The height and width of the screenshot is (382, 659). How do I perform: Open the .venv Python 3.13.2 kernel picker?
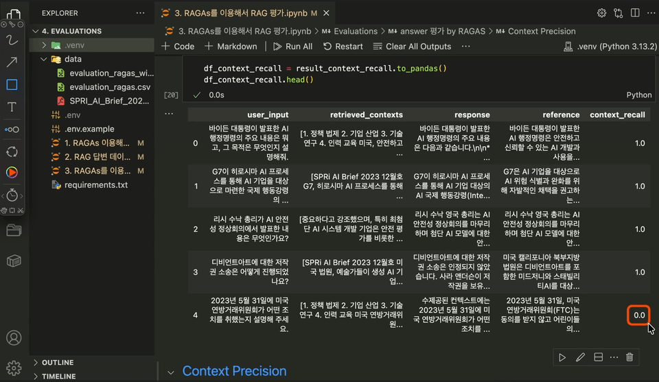pos(610,46)
